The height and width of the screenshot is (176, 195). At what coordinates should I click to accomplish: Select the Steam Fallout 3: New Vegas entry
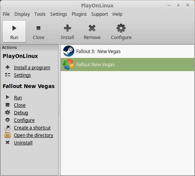127,51
